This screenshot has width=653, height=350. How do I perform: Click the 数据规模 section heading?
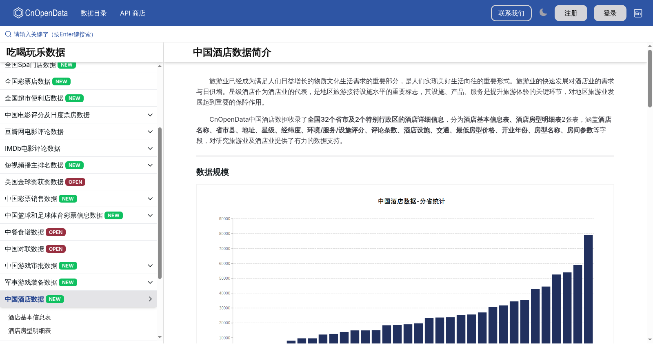tap(213, 172)
